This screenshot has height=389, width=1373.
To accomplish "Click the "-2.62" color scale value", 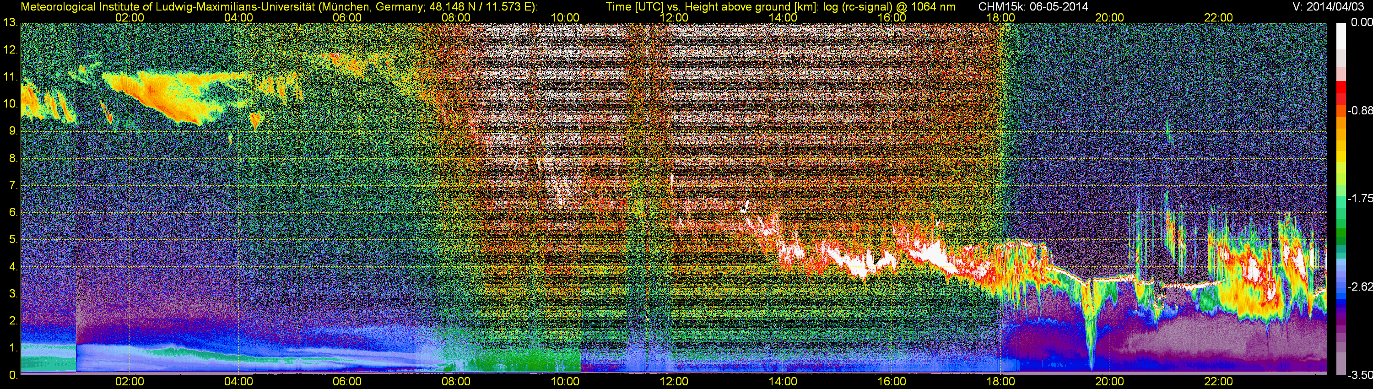I will [x=1360, y=287].
